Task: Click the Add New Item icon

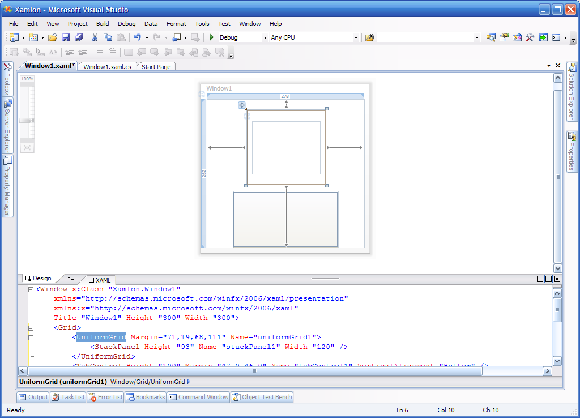Action: [x=33, y=37]
